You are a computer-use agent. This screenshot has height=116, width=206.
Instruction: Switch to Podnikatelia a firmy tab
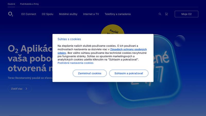click(x=29, y=4)
